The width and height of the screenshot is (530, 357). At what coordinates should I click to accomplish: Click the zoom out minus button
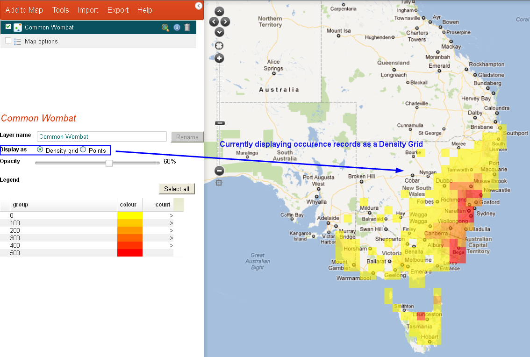tap(219, 171)
